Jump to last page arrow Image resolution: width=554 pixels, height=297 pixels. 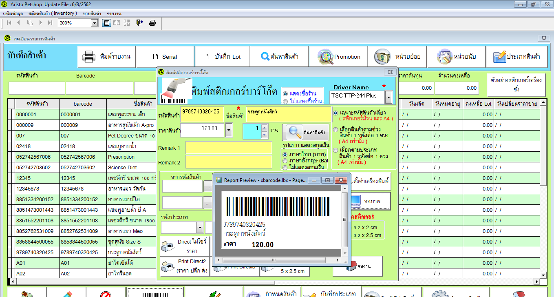click(x=50, y=23)
